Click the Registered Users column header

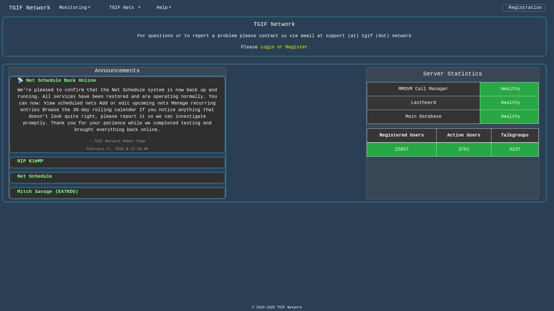[402, 135]
